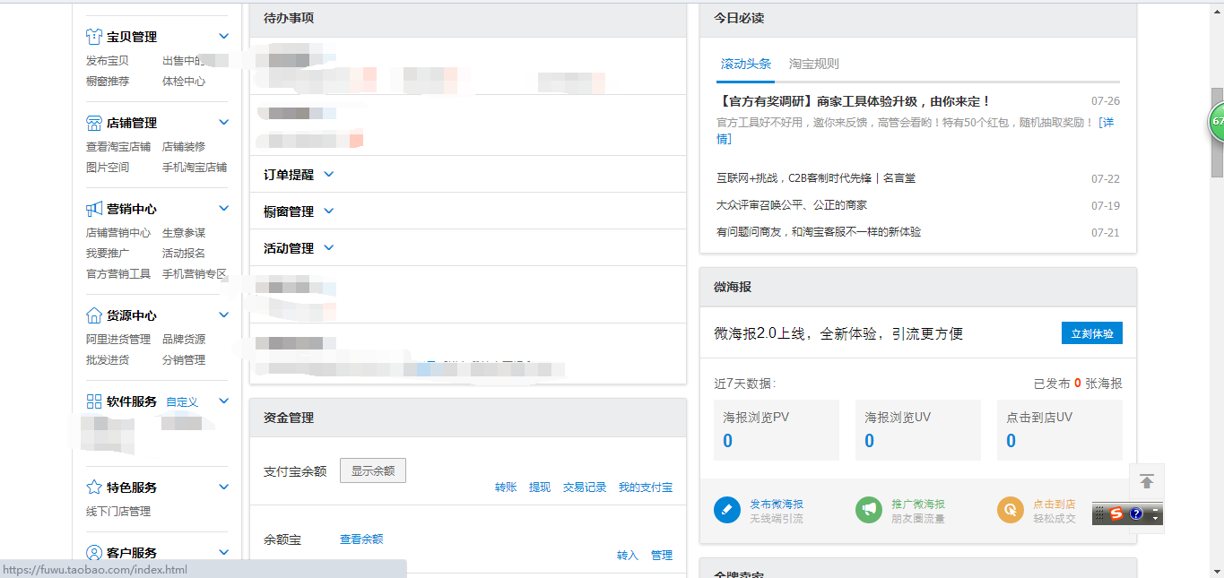Open the 手机淘宝店铺 sidebar link

tap(195, 168)
